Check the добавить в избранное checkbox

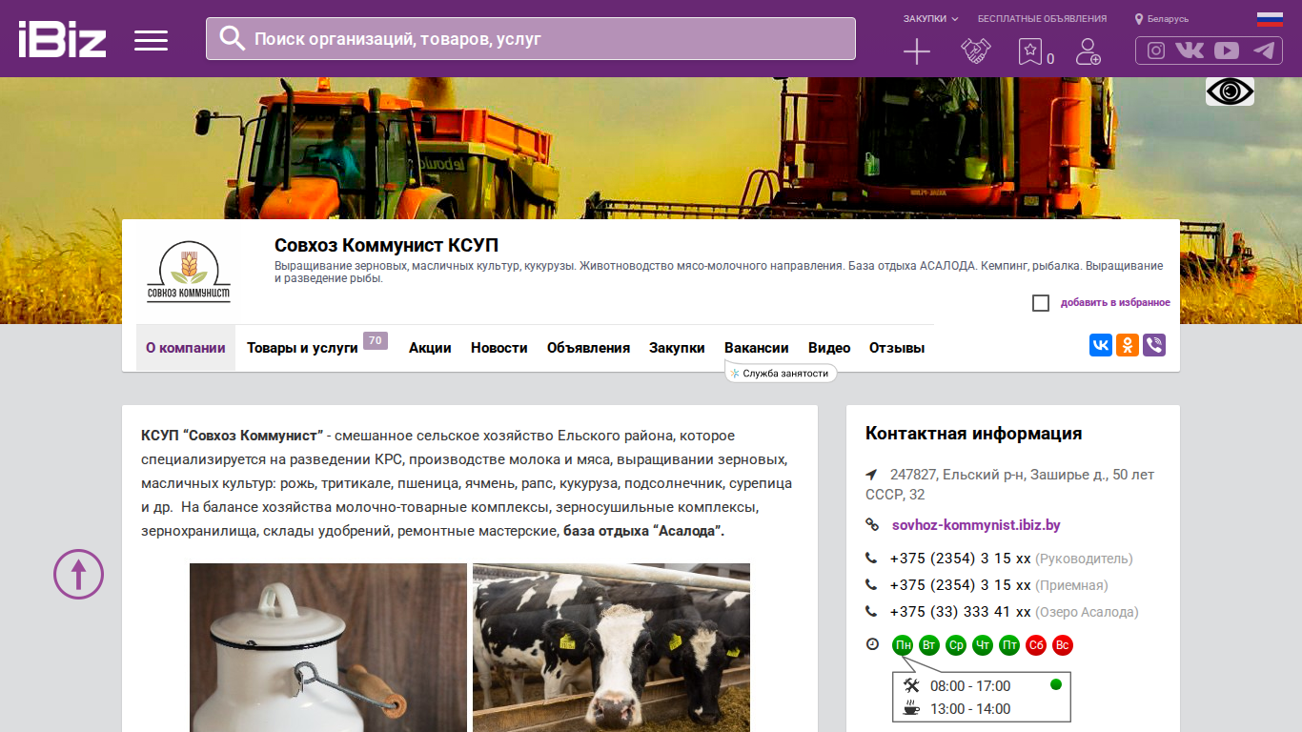(1041, 303)
